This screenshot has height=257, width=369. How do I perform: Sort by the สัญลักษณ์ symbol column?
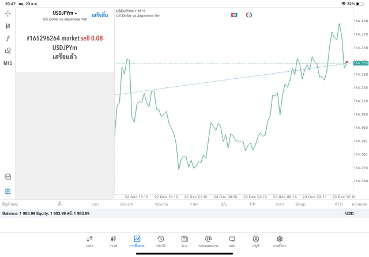coord(10,204)
